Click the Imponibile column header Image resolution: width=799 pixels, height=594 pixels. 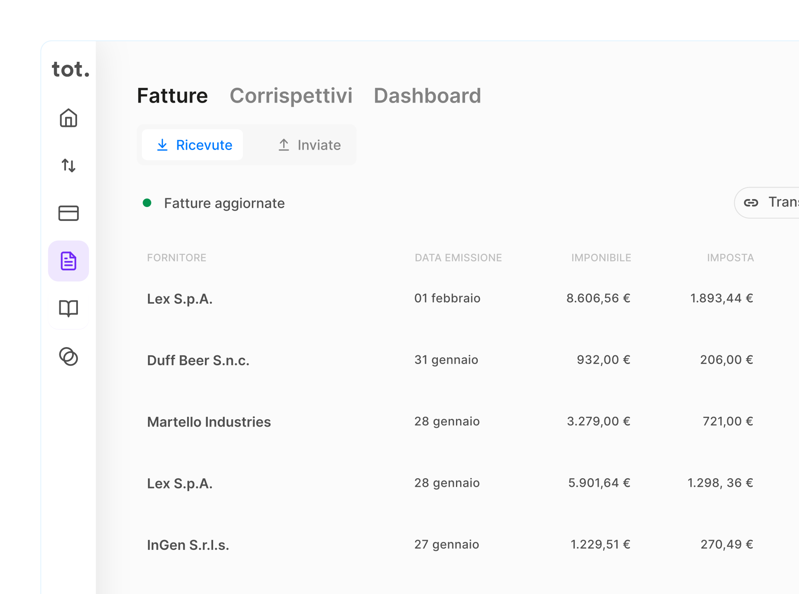pyautogui.click(x=601, y=258)
